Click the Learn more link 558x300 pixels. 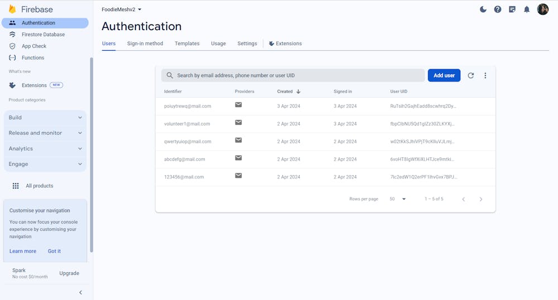tap(23, 251)
